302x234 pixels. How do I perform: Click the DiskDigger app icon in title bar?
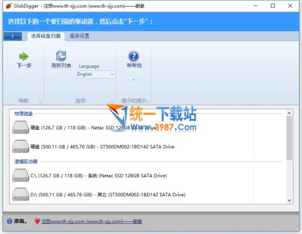(9, 6)
